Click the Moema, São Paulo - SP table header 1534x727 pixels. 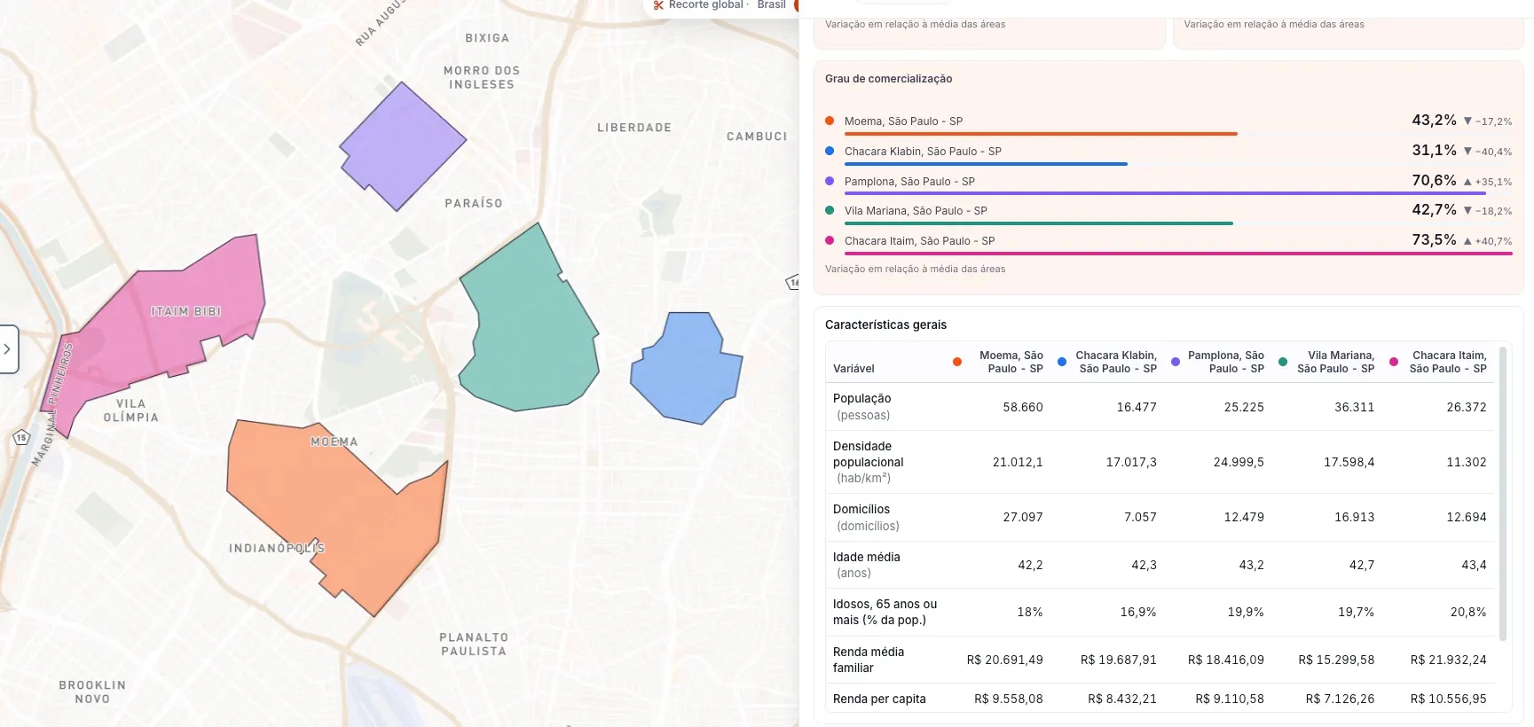tap(1011, 362)
